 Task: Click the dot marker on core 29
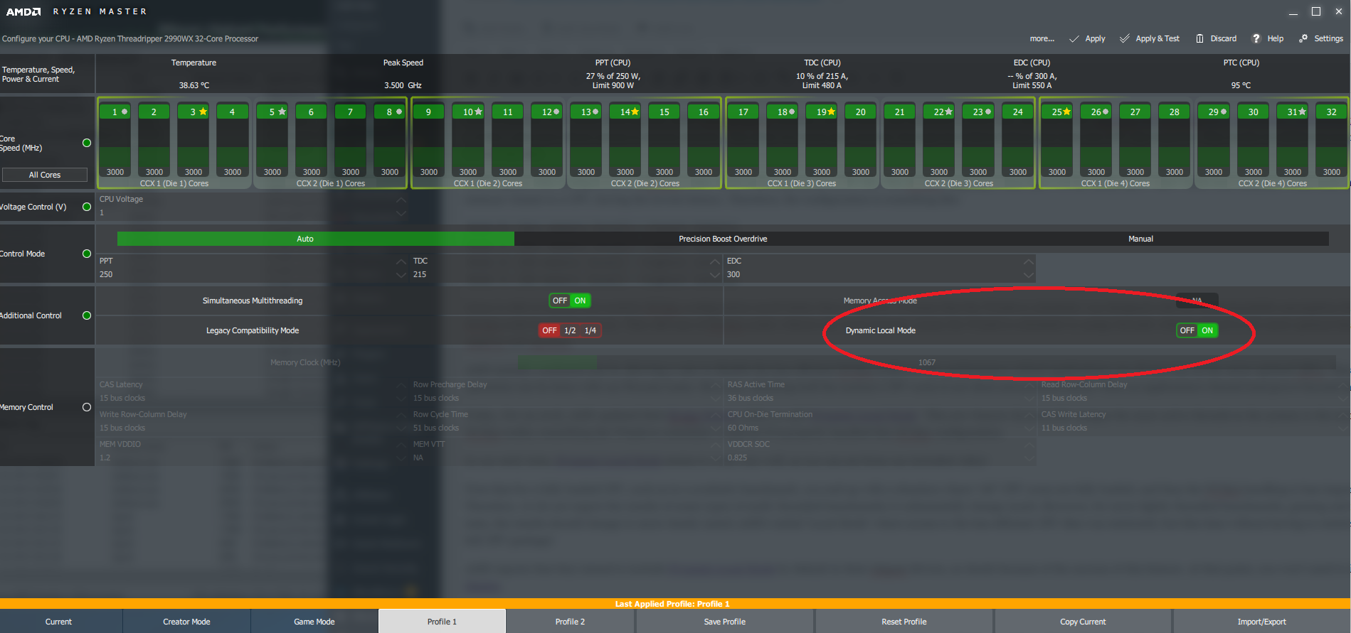1224,112
